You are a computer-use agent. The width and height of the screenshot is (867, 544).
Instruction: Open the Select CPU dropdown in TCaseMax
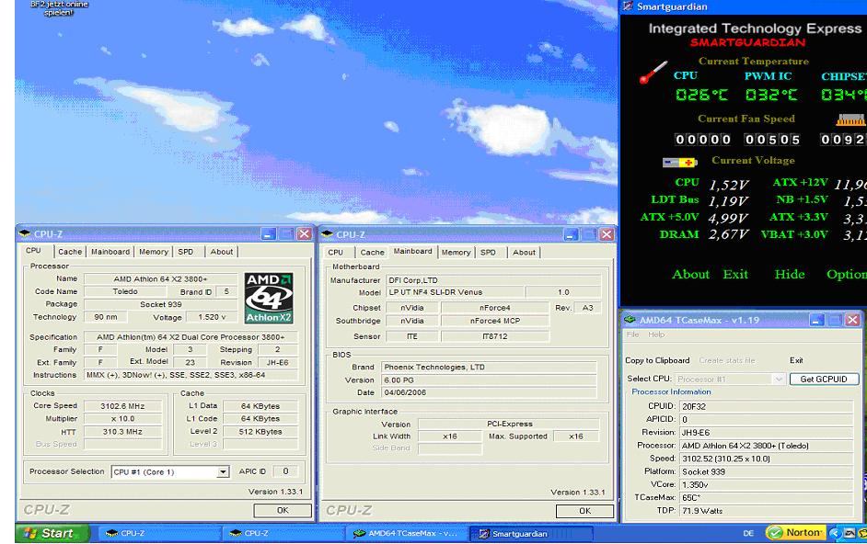779,379
